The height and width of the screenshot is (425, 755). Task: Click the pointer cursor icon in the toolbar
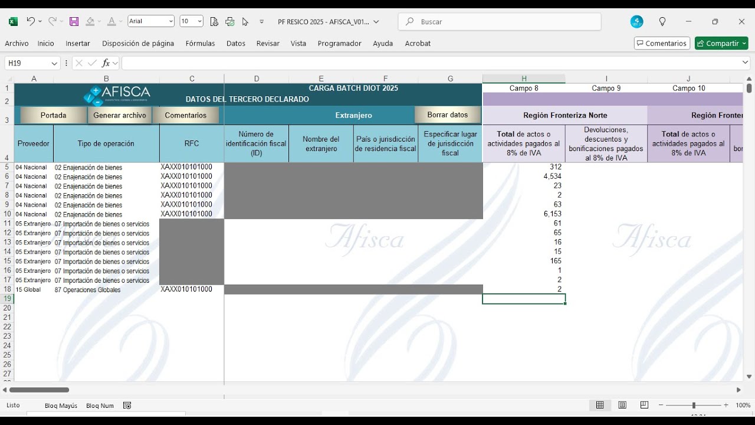click(245, 21)
